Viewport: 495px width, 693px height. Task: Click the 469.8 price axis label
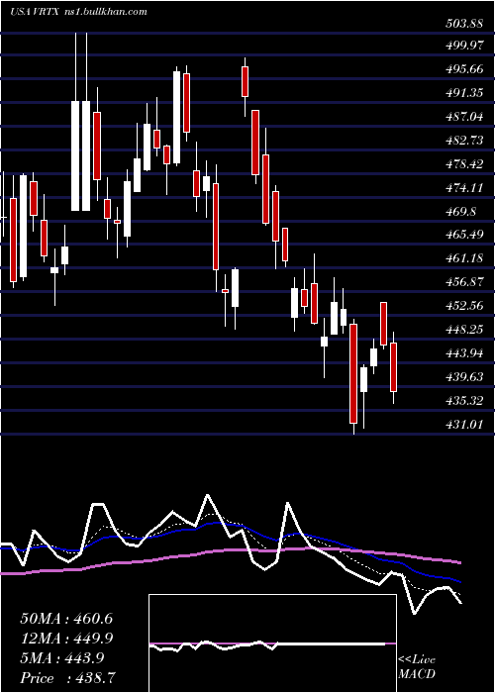click(460, 212)
